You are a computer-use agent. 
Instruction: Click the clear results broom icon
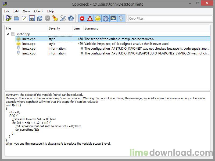click(55, 18)
